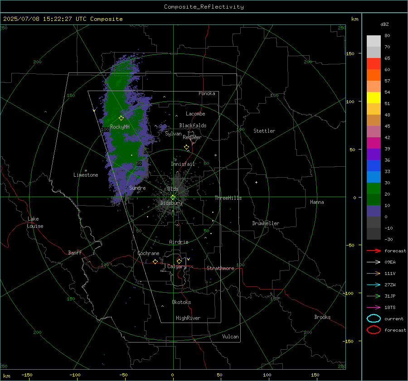Image resolution: width=408 pixels, height=381 pixels.
Task: Click the yellow radar-site diamond at map center
Action: 173,198
